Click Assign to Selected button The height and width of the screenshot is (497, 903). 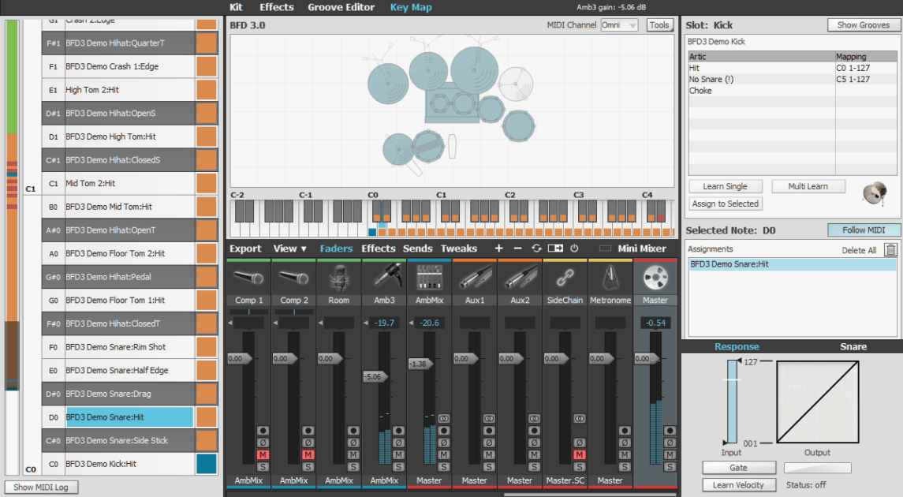tap(725, 204)
